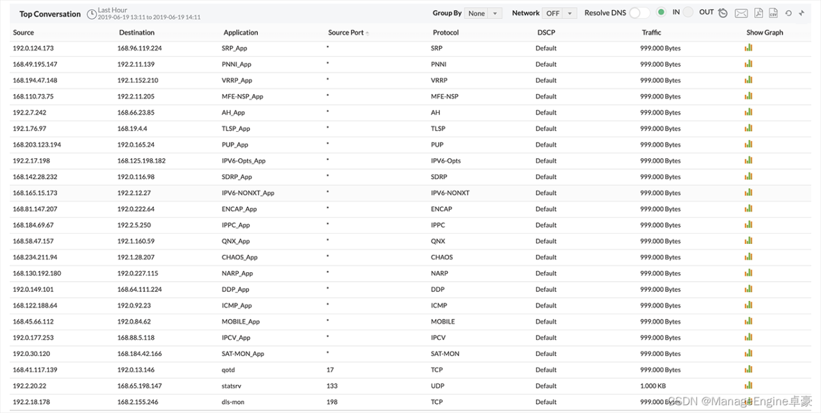Click source IP 192.2.18.178
Screen dimensions: 821x413
(x=31, y=401)
